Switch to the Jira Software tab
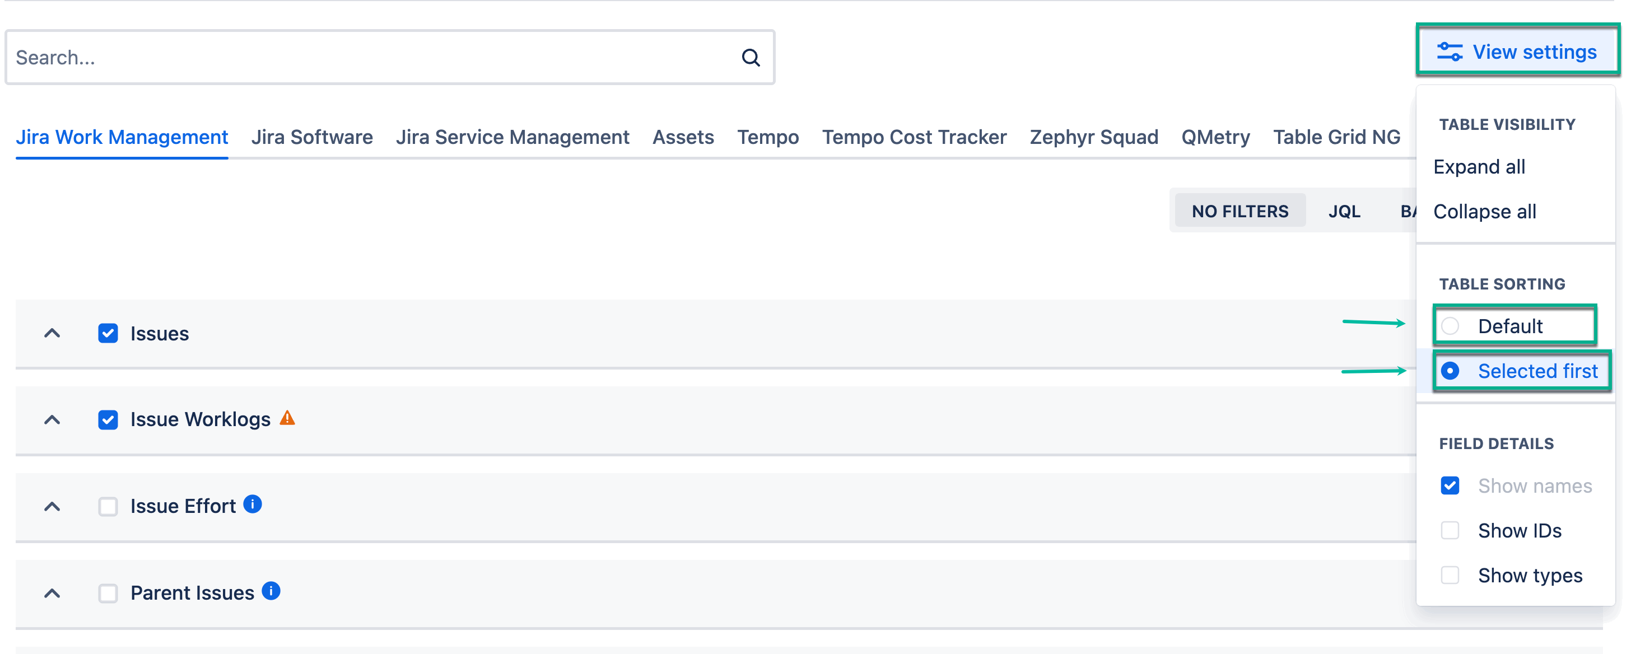 pyautogui.click(x=313, y=137)
